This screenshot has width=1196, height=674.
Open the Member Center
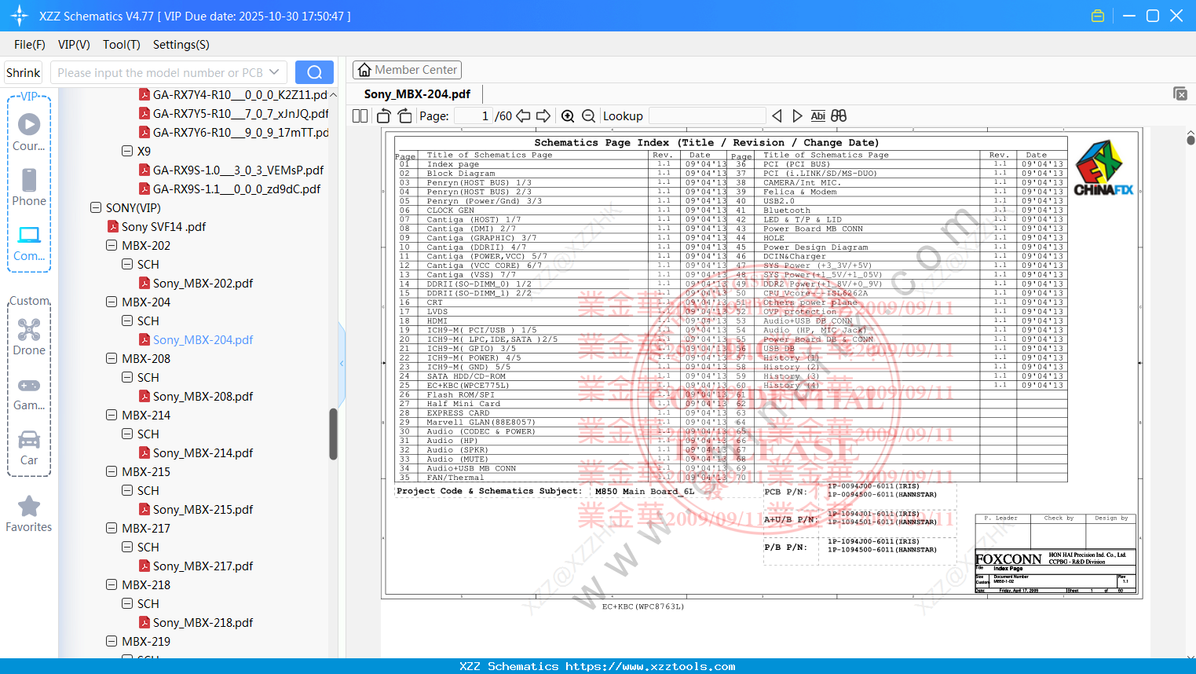[407, 70]
